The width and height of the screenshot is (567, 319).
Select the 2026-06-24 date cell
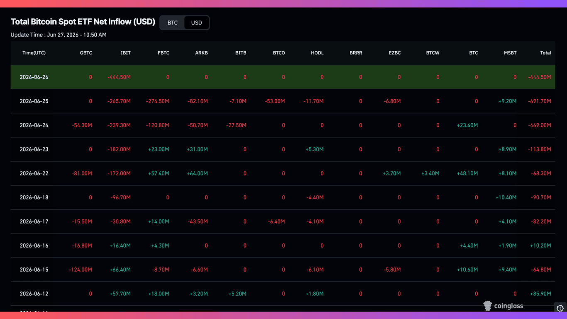pos(34,125)
